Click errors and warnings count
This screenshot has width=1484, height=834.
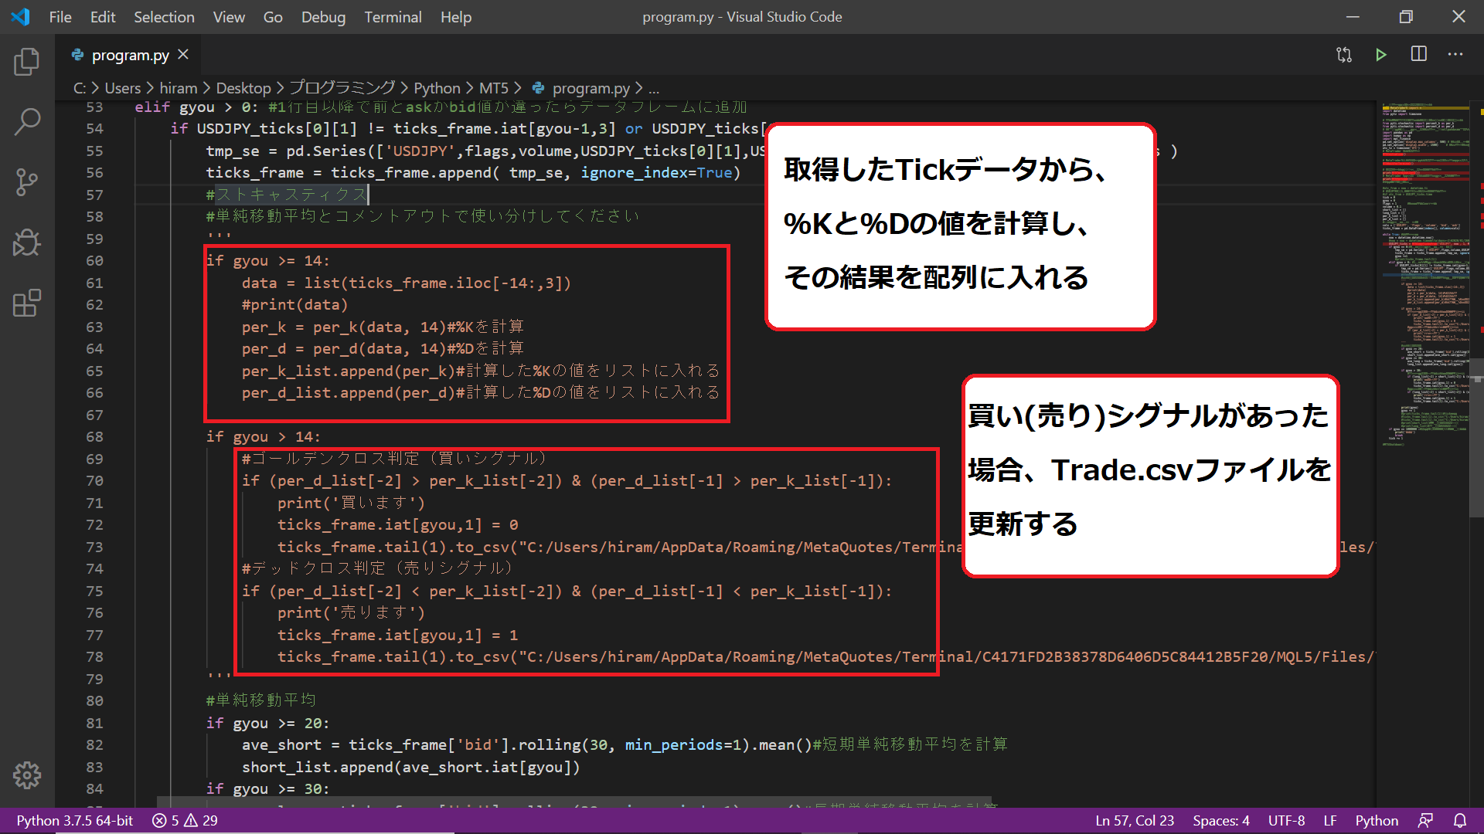coord(185,820)
